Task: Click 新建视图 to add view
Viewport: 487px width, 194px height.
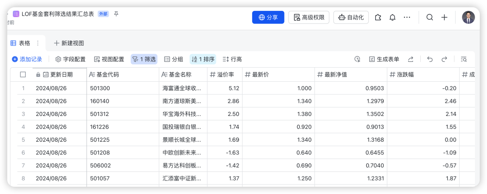Action: pos(69,43)
